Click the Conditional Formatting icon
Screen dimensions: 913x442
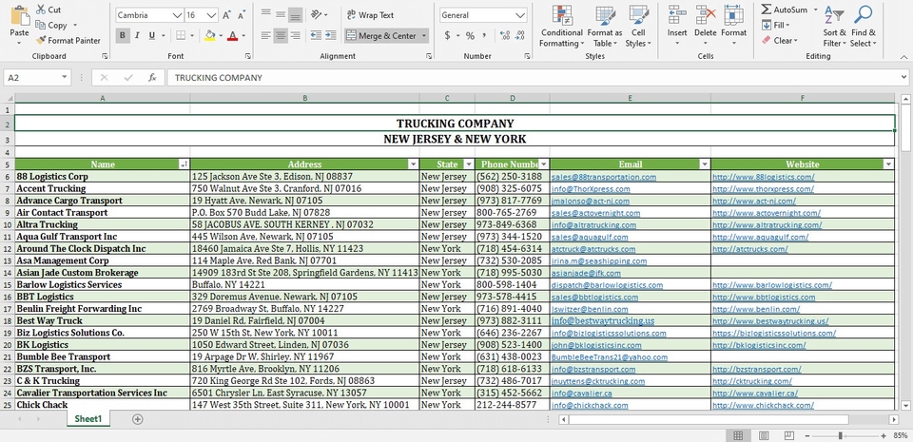tap(561, 15)
